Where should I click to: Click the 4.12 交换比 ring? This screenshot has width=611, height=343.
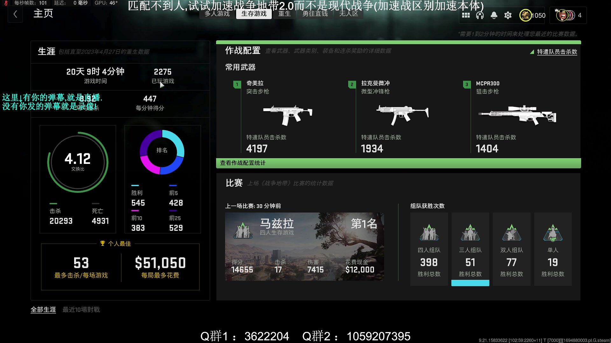(x=78, y=162)
